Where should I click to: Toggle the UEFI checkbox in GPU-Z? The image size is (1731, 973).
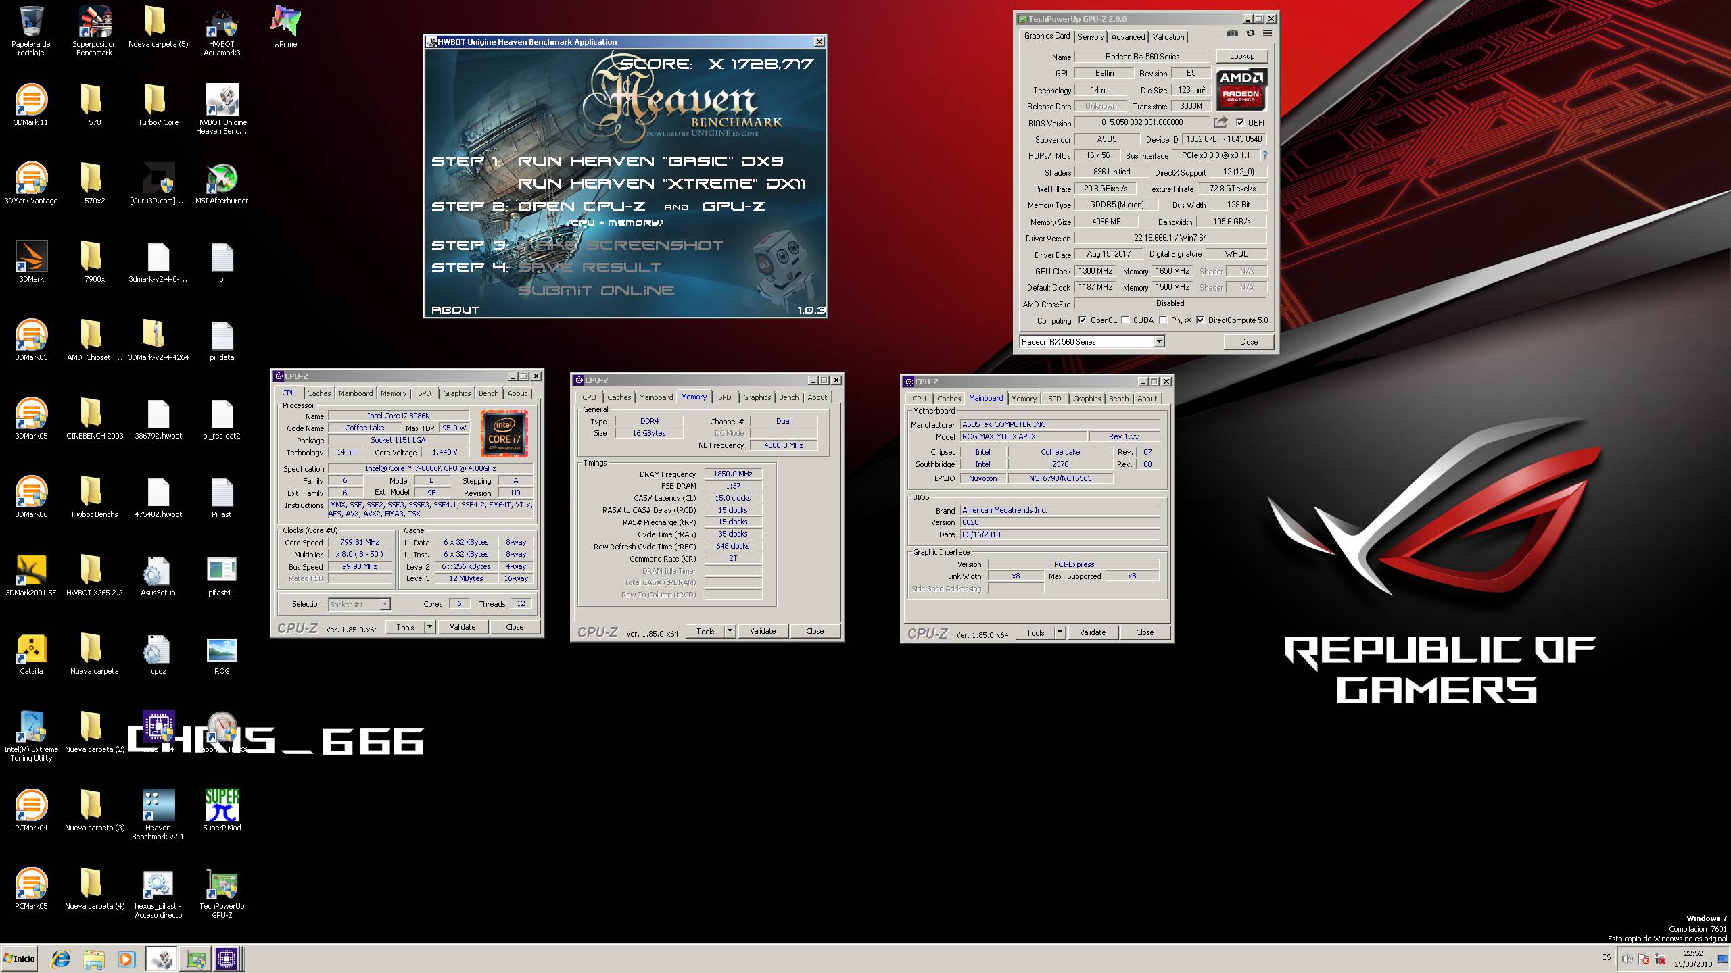[1239, 123]
